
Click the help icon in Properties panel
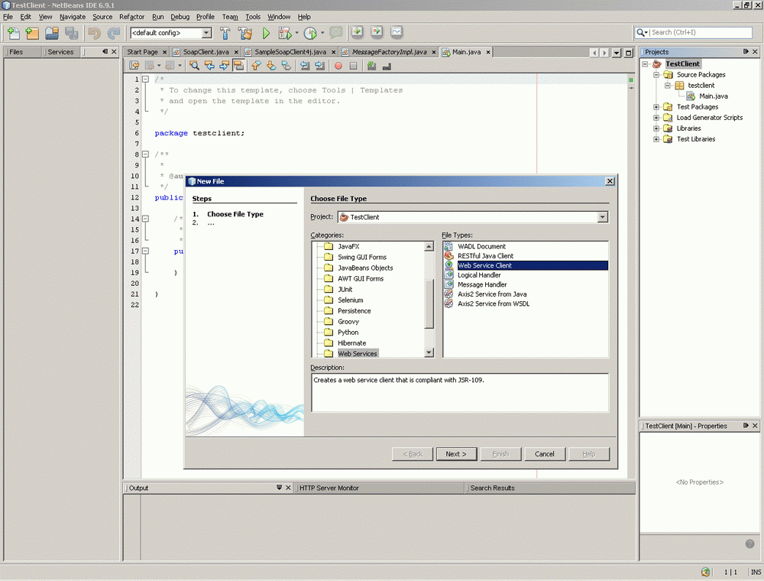click(750, 544)
